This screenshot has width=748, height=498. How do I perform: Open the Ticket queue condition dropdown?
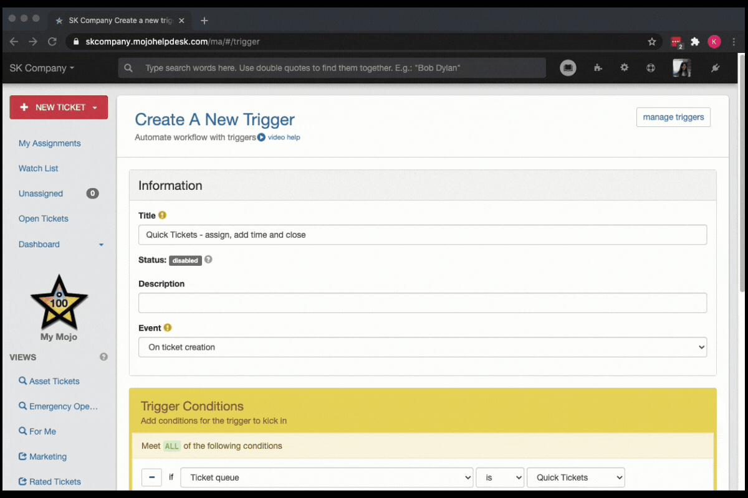tap(326, 477)
